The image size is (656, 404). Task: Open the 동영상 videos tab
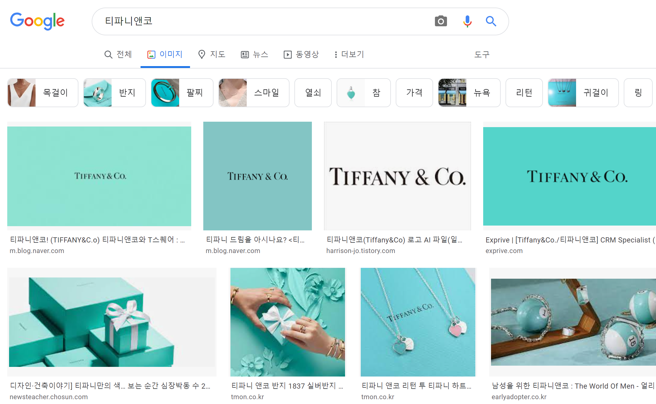coord(301,54)
